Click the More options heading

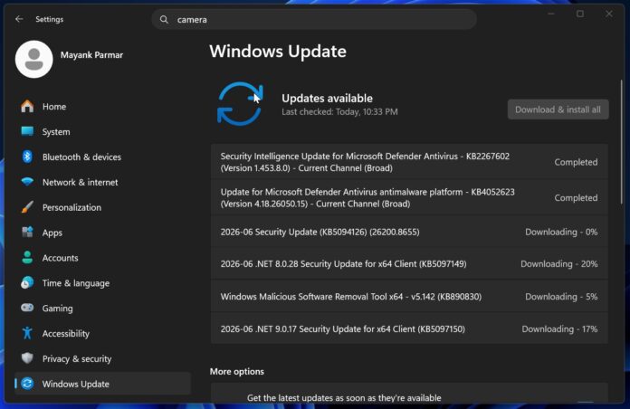[x=236, y=372]
